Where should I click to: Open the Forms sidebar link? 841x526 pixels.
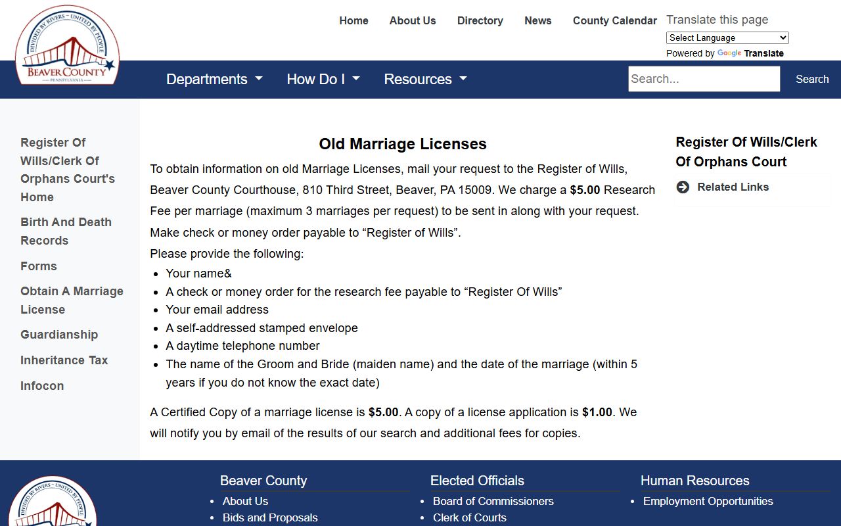(x=39, y=266)
